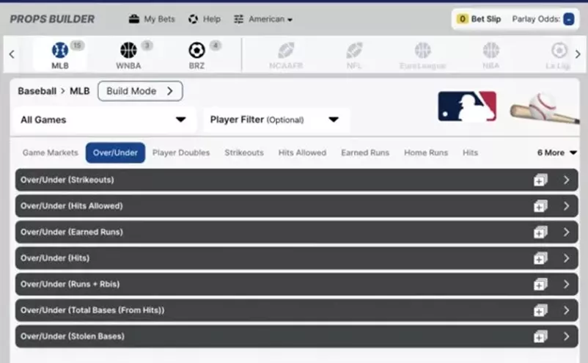The height and width of the screenshot is (363, 588).
Task: Expand chevron for Over/Under (Earned Runs)
Action: coord(566,232)
